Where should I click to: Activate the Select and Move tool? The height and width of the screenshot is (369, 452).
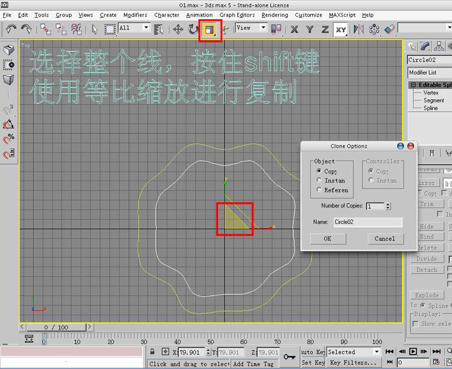(x=178, y=29)
